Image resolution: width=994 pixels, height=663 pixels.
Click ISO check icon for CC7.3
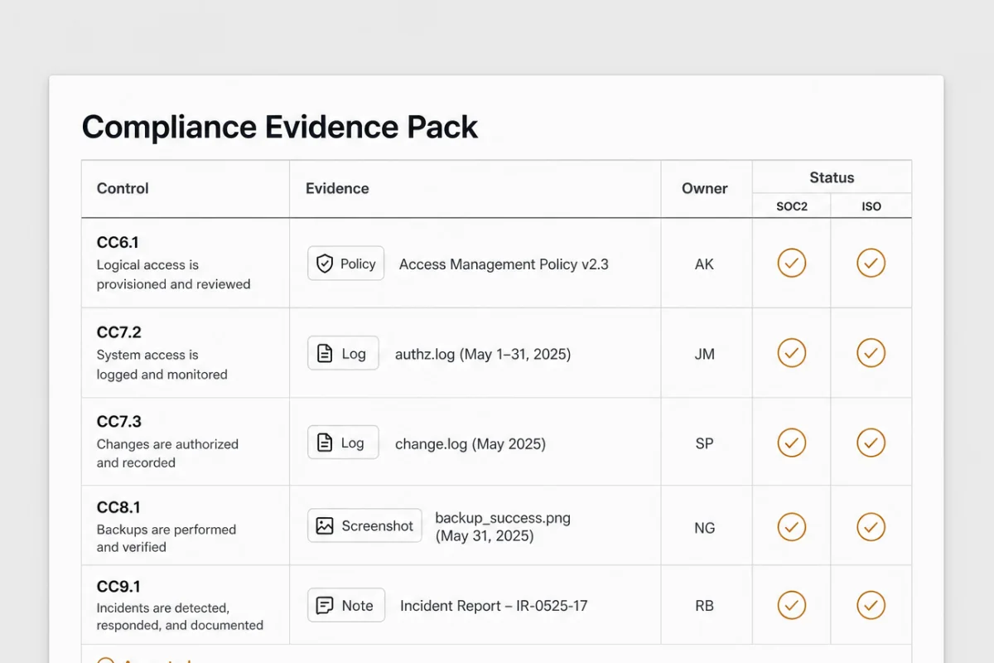click(871, 443)
